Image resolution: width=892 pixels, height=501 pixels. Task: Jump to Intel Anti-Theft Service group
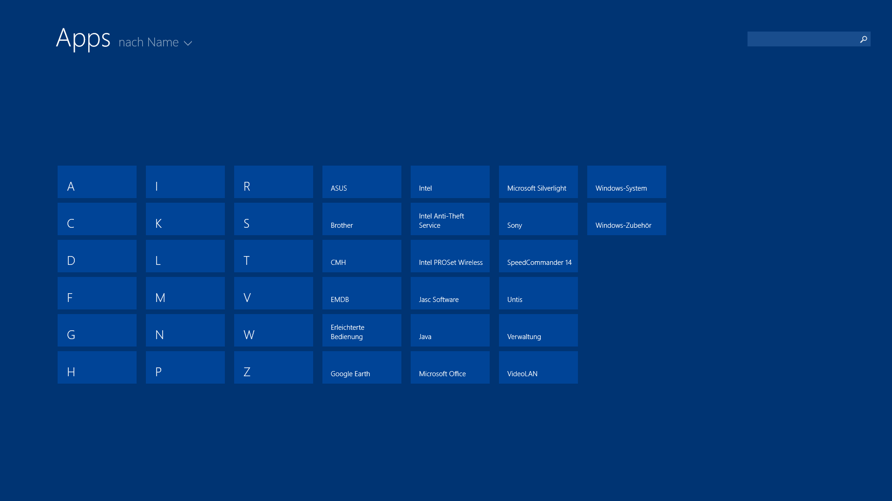tap(450, 219)
